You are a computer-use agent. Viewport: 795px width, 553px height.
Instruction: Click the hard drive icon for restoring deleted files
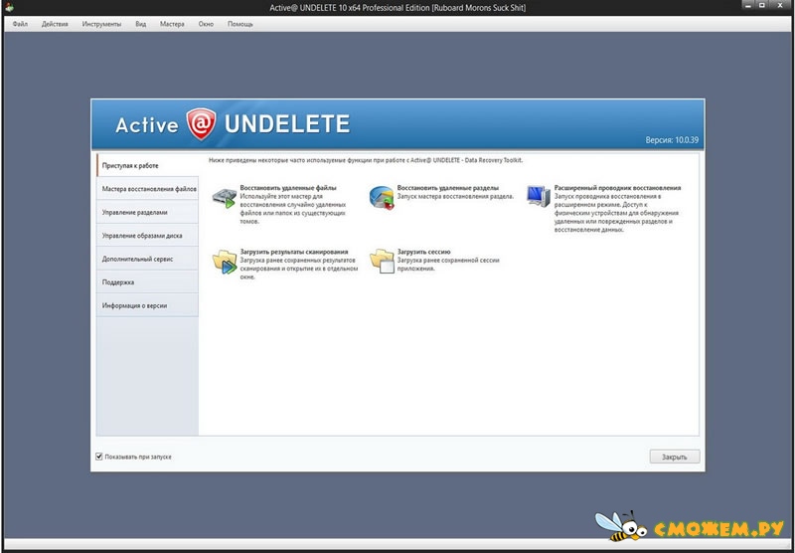[x=225, y=198]
